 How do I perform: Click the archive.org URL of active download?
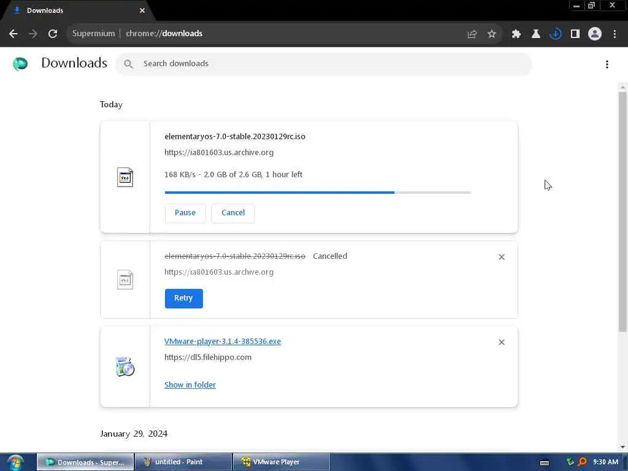tap(219, 153)
